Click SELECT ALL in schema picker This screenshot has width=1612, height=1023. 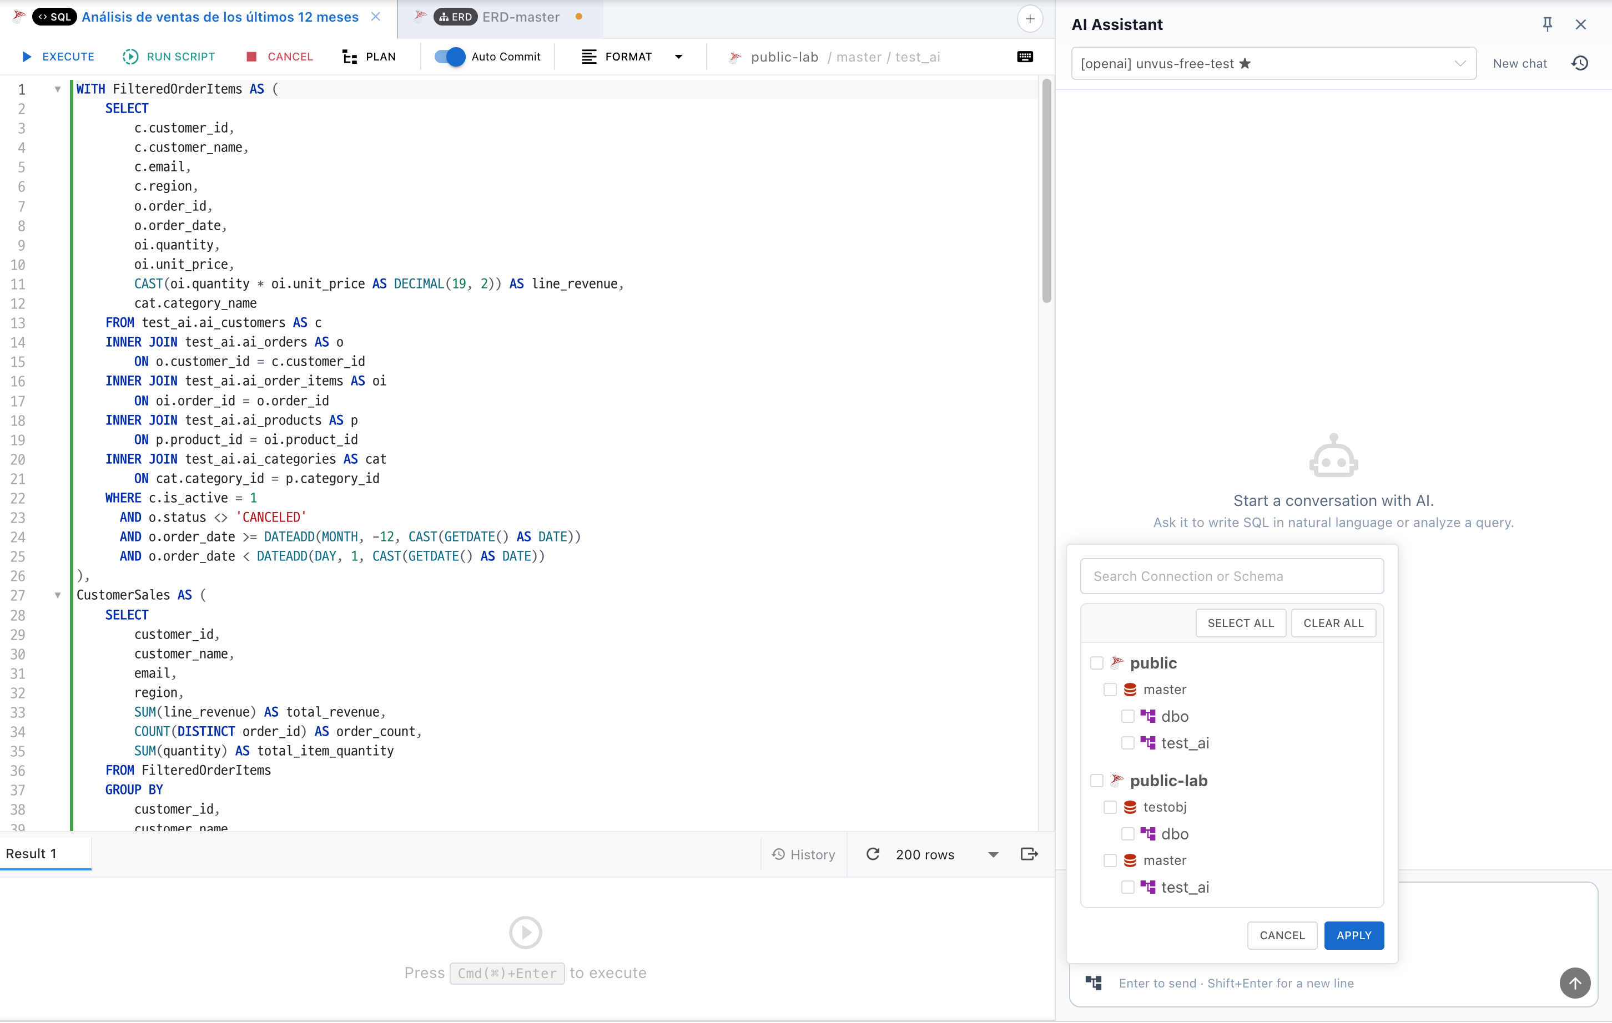coord(1241,623)
